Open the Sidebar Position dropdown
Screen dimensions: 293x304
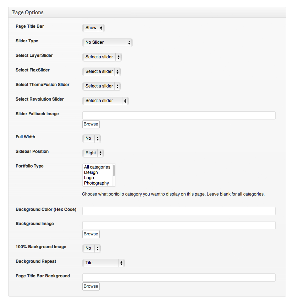click(93, 153)
